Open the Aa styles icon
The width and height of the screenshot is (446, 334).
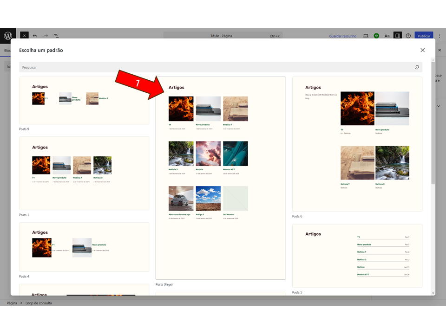(387, 36)
